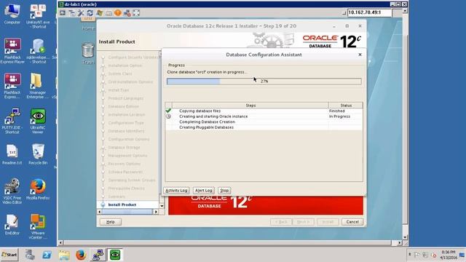Click the Send Ctrl+Alt+Del icon in VNC toolbar
Viewport: 466px width, 262px height.
pyautogui.click(x=63, y=13)
